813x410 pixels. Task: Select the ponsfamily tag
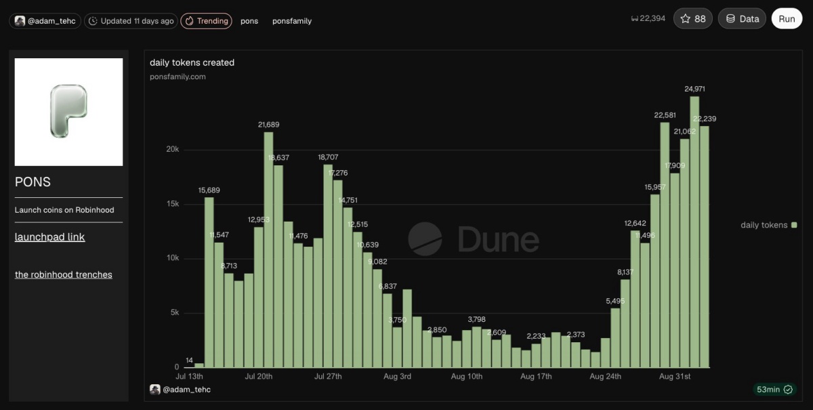pos(292,21)
